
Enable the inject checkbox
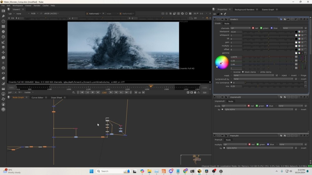coord(280,75)
